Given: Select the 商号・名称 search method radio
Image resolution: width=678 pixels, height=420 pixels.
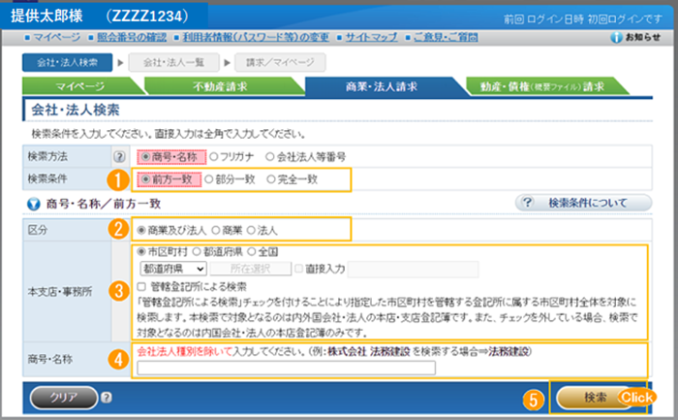Looking at the screenshot, I should 145,157.
